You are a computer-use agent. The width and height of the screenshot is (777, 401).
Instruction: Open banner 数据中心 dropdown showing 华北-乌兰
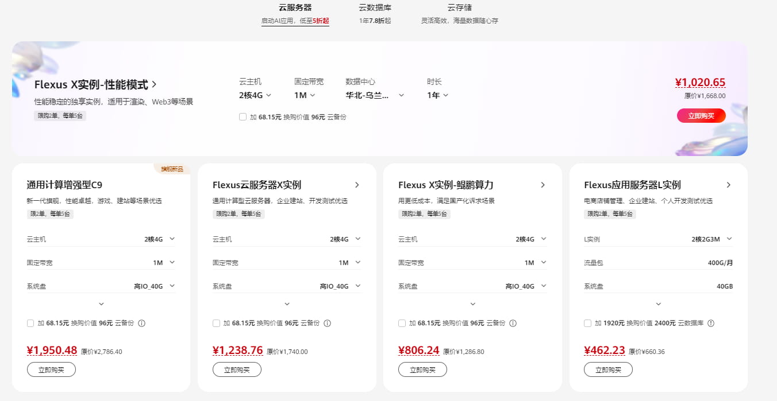[375, 95]
